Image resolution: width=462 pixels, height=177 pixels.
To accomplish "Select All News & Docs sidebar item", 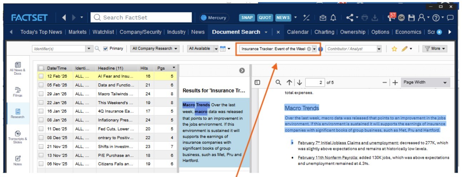I will [18, 68].
